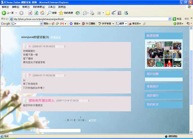Click the message text input field

(60, 131)
